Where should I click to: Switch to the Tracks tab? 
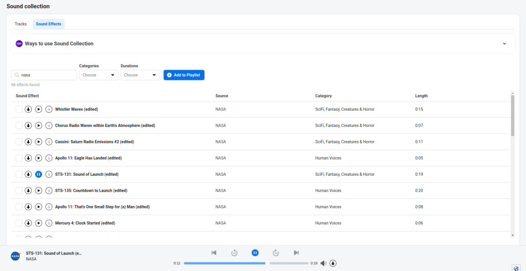coord(21,24)
